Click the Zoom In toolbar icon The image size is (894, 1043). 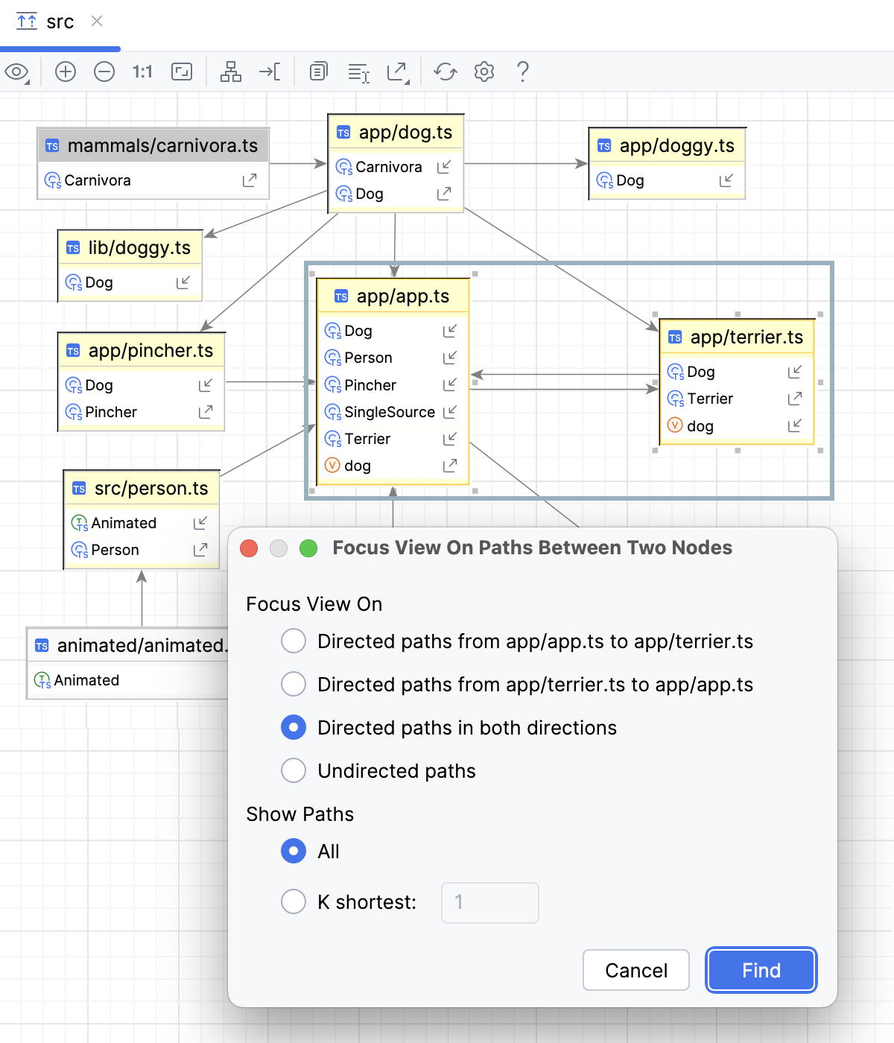(66, 72)
